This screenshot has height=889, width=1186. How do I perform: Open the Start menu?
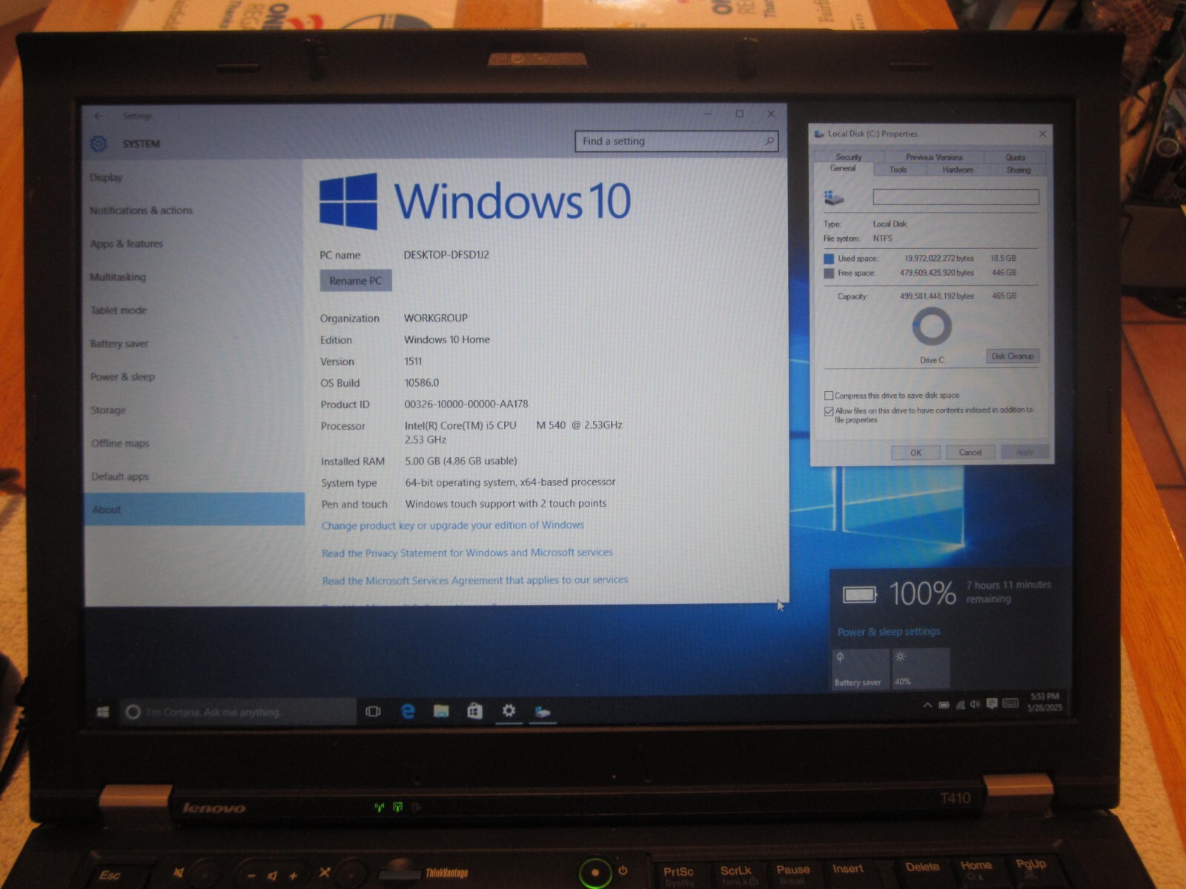click(103, 712)
